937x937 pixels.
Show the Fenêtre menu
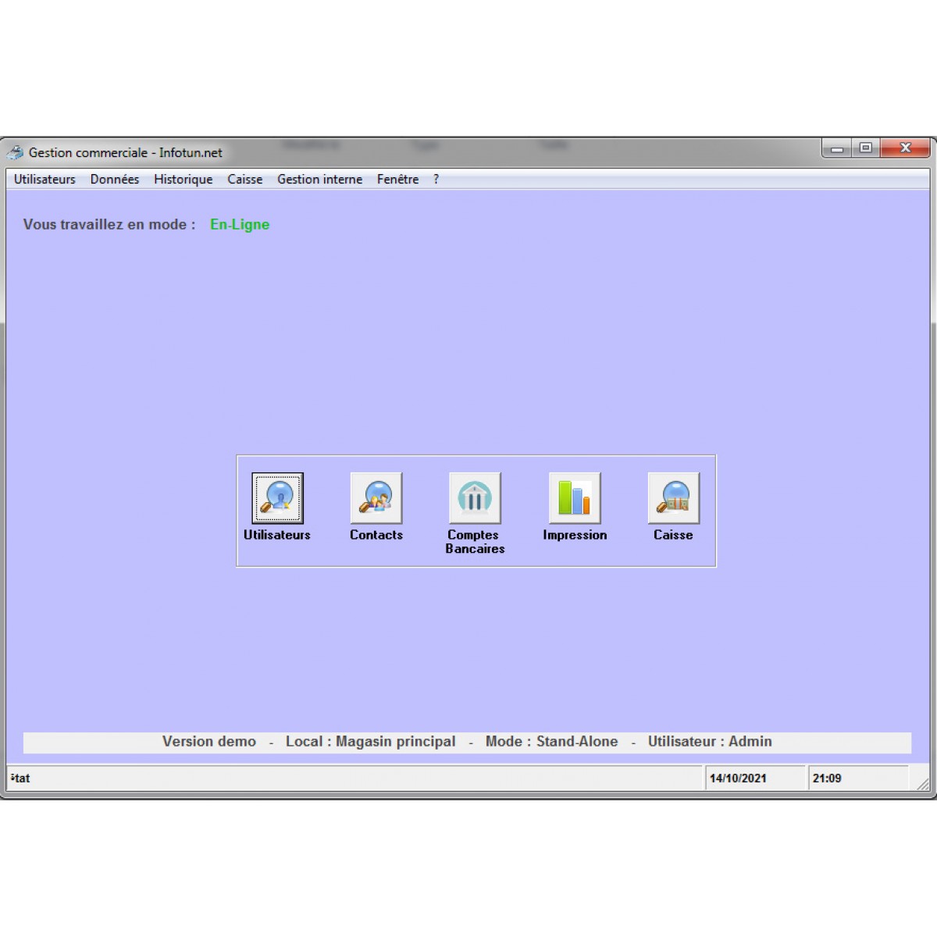coord(397,179)
